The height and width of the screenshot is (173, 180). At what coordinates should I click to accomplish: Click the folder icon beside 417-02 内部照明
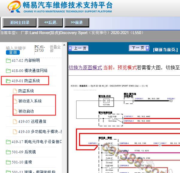(x=8, y=61)
